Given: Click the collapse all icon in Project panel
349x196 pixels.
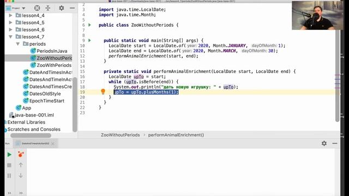Looking at the screenshot, I should pos(48,8).
